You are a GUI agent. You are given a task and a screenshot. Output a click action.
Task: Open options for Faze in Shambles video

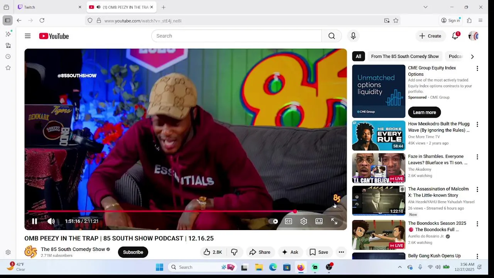(477, 157)
